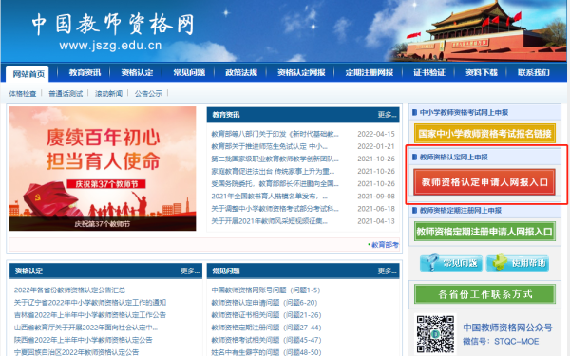Click the www.jszg.edu.cn site address

tap(110, 46)
